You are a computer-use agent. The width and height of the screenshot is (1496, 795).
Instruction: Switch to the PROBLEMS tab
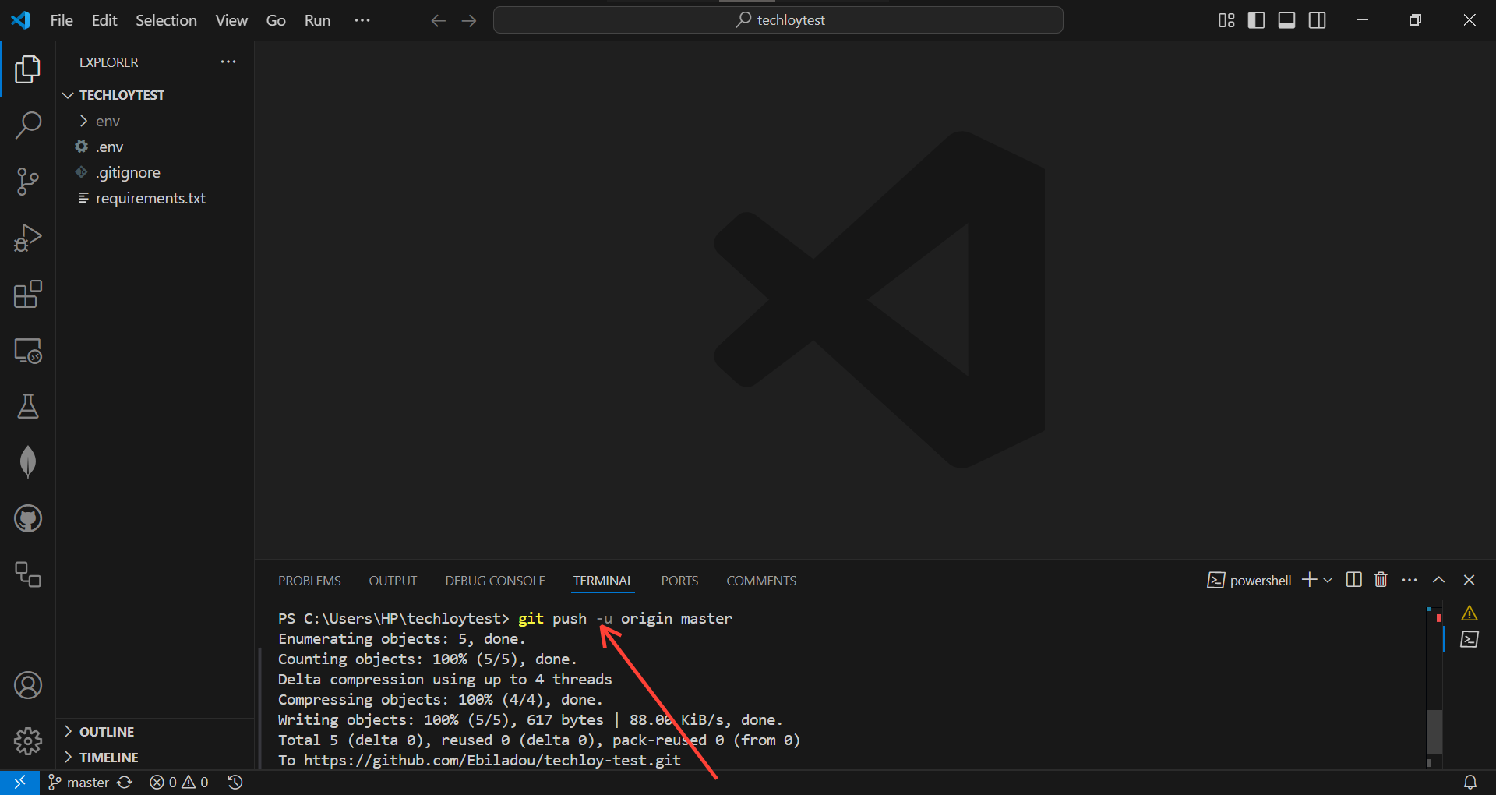(309, 580)
